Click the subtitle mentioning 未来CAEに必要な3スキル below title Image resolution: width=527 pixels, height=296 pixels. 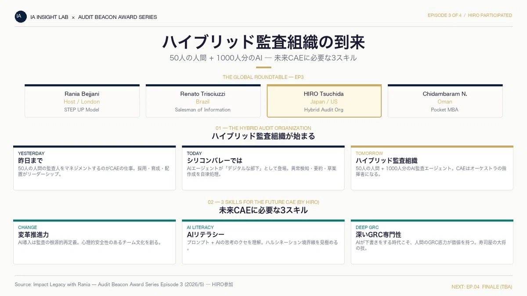coord(263,58)
